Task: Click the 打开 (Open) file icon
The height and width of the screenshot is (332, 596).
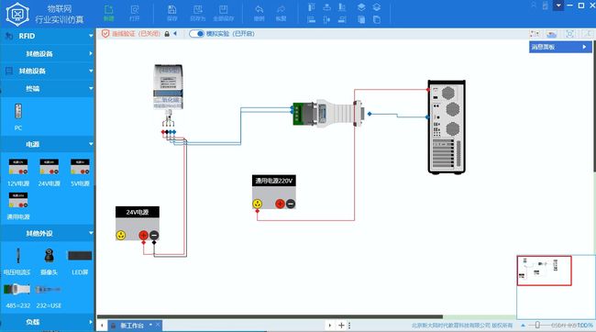Action: (134, 13)
